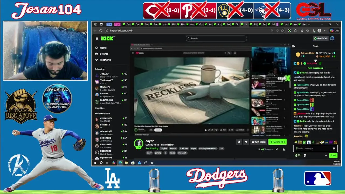Open the emoji picker in message box
The height and width of the screenshot is (194, 345).
tap(334, 148)
